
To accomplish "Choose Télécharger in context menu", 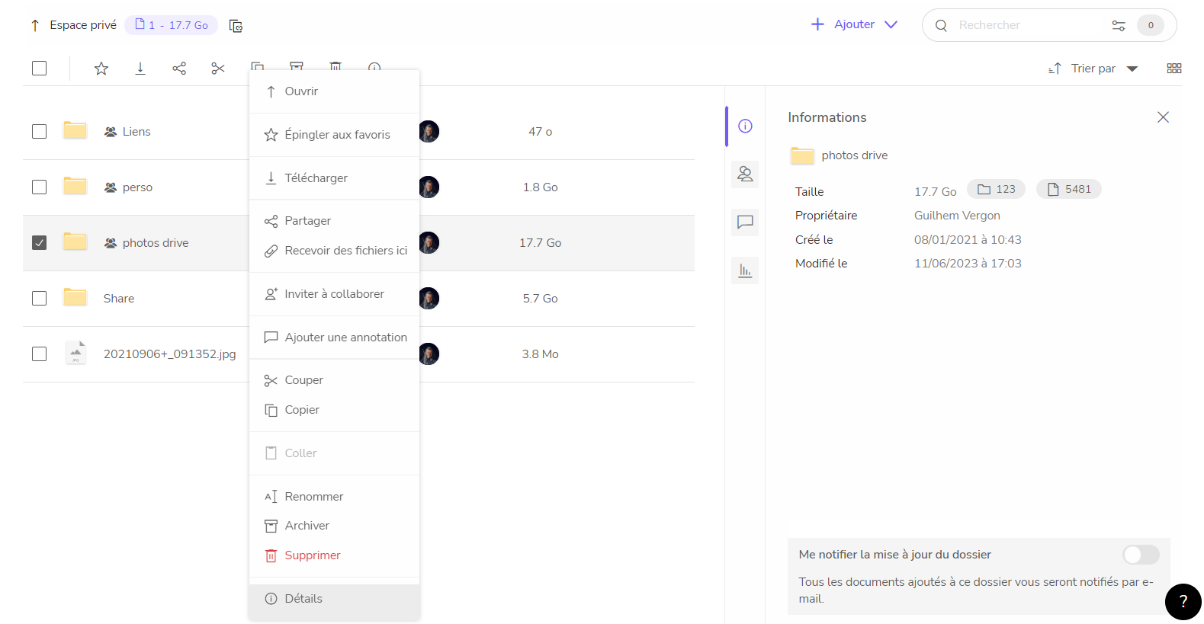I will click(x=334, y=178).
